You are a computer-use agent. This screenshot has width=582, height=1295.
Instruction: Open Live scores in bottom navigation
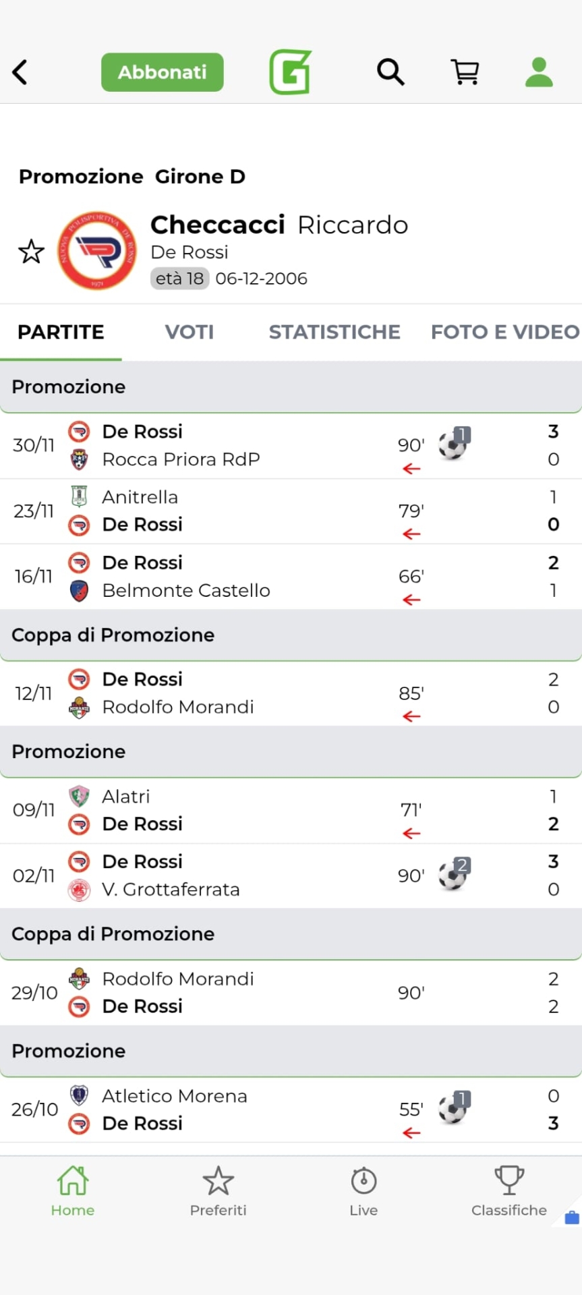tap(363, 1192)
